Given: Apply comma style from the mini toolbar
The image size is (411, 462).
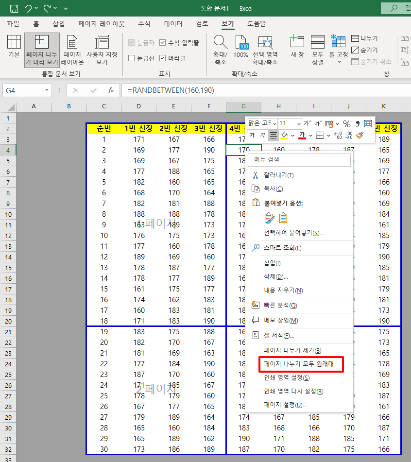Looking at the screenshot, I should pyautogui.click(x=358, y=123).
